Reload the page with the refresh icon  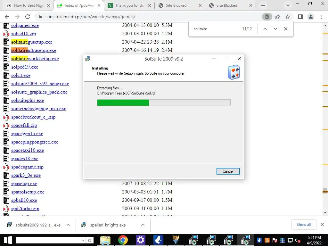pyautogui.click(x=28, y=17)
